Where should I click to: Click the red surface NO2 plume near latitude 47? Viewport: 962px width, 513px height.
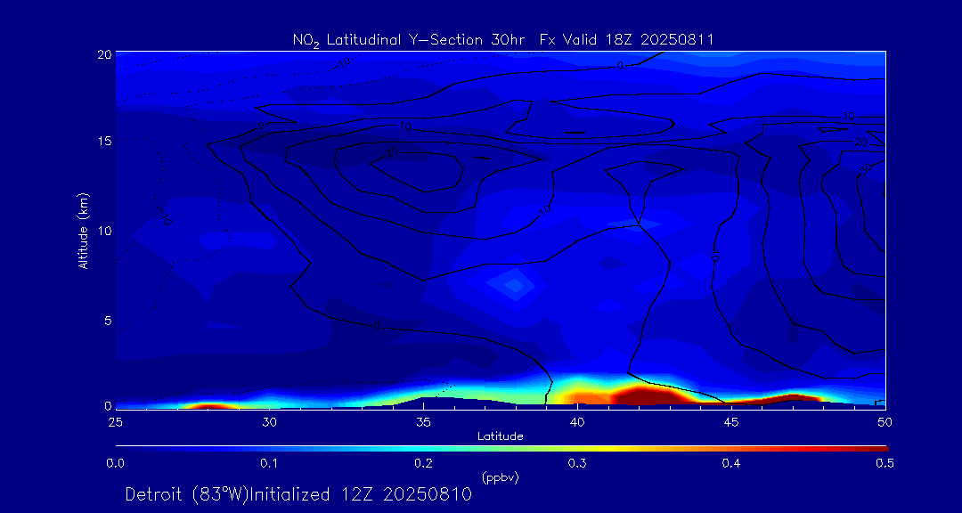click(x=792, y=397)
